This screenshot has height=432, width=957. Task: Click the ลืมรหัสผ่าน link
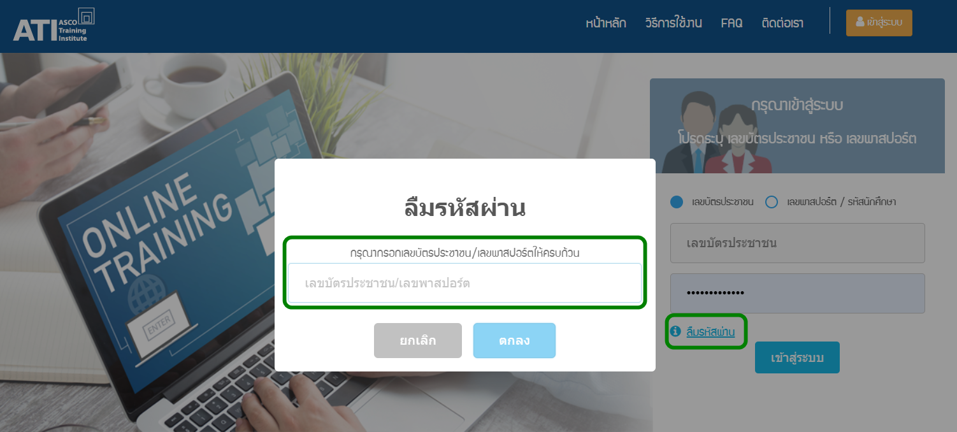tap(710, 331)
